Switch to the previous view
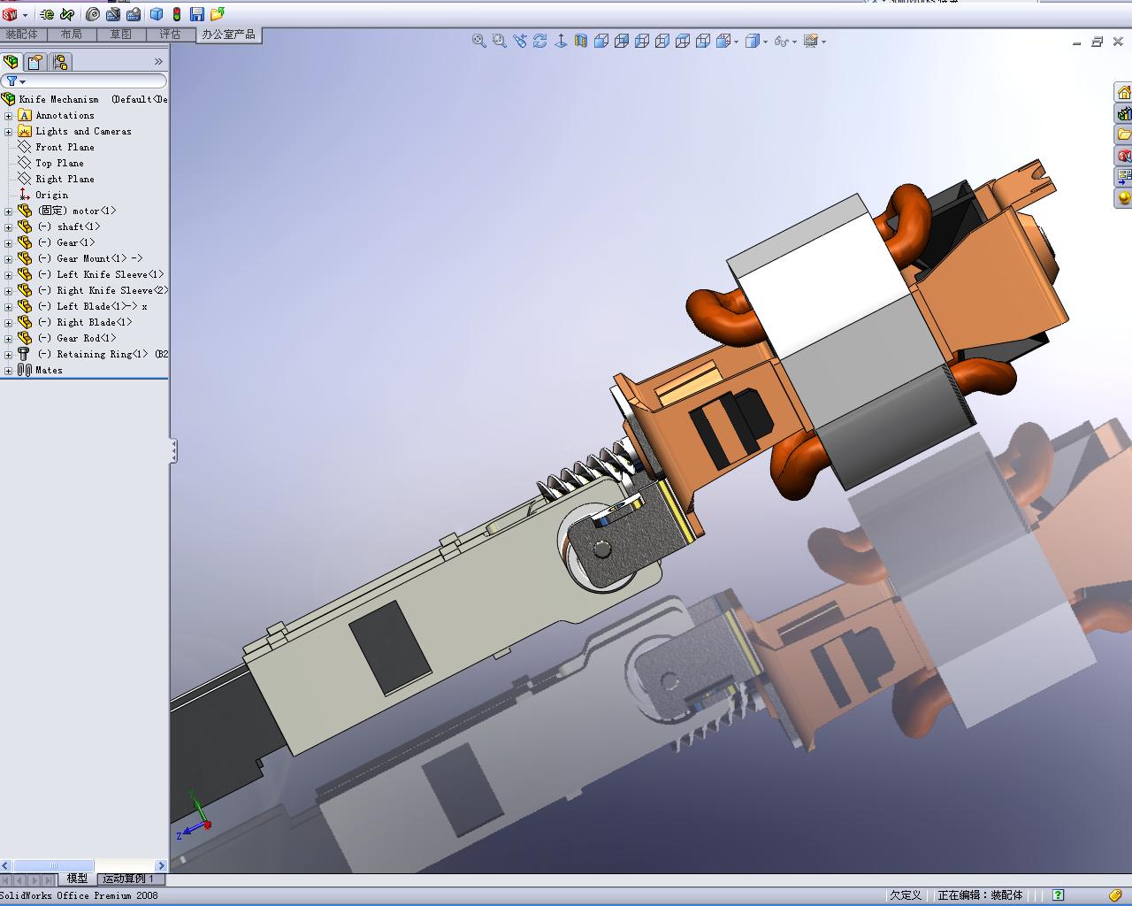Image resolution: width=1132 pixels, height=906 pixels. point(520,41)
